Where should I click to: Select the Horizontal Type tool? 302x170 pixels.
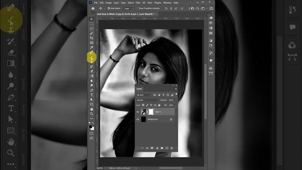pyautogui.click(x=92, y=95)
